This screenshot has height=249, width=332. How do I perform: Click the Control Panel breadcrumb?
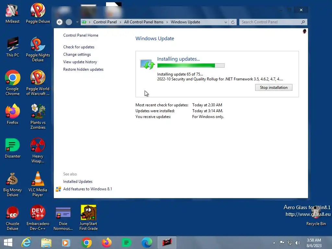pyautogui.click(x=105, y=22)
